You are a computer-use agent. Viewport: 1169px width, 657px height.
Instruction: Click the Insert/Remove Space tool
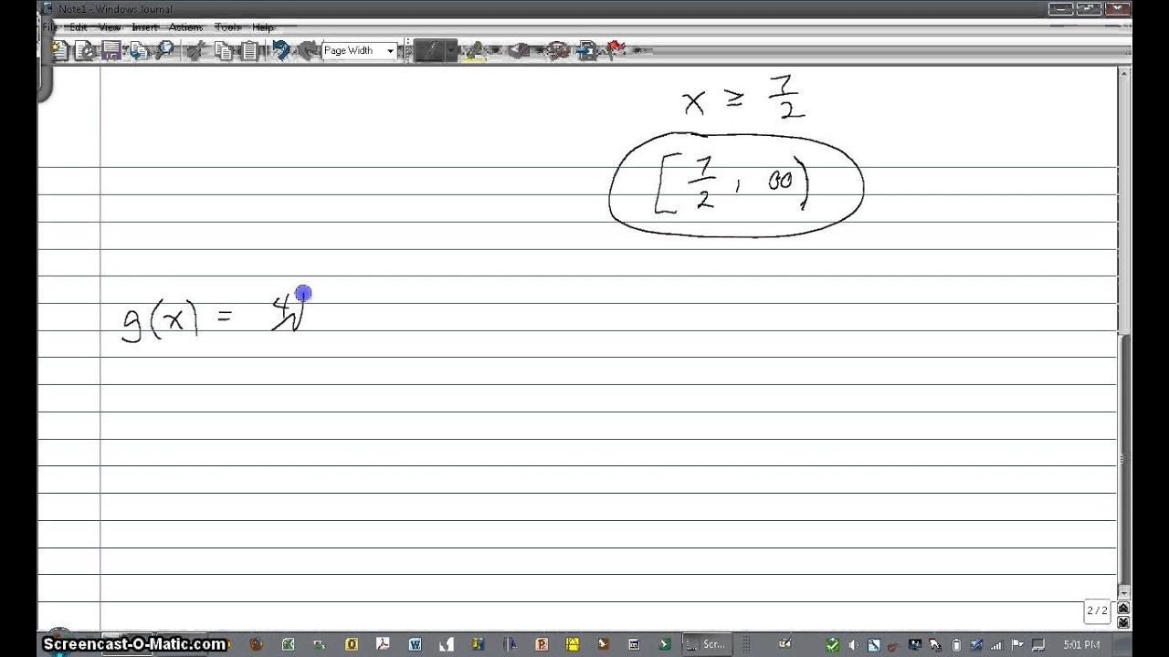(x=585, y=51)
